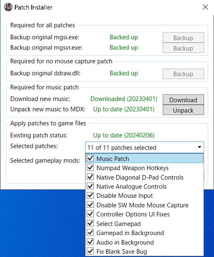Screen dimensions: 214x257
Task: Collapse the selected patches dropdown arrow
Action: [x=200, y=147]
